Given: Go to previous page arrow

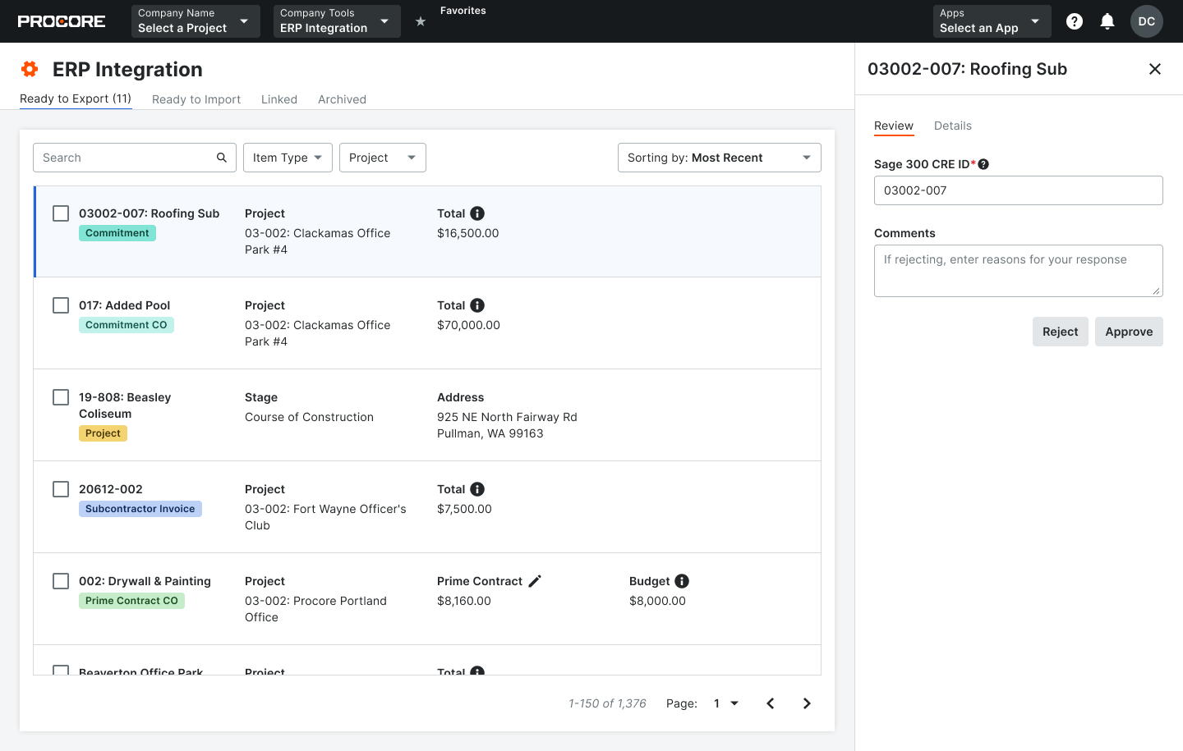Looking at the screenshot, I should pyautogui.click(x=771, y=703).
